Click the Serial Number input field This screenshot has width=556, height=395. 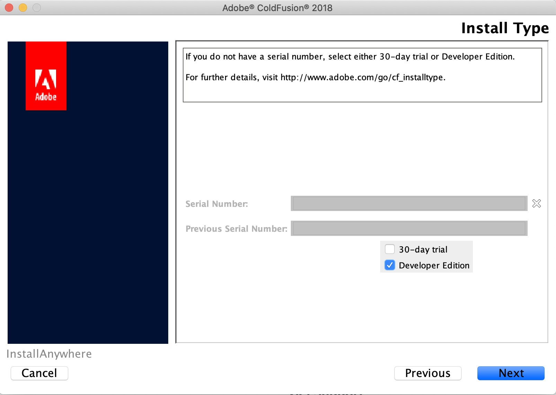(409, 203)
